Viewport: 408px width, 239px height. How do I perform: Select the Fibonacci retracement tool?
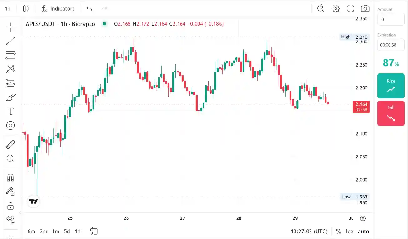(11, 55)
